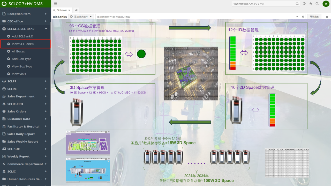Click the 3D Space数据管理 heading
The width and height of the screenshot is (331, 186).
[87, 88]
